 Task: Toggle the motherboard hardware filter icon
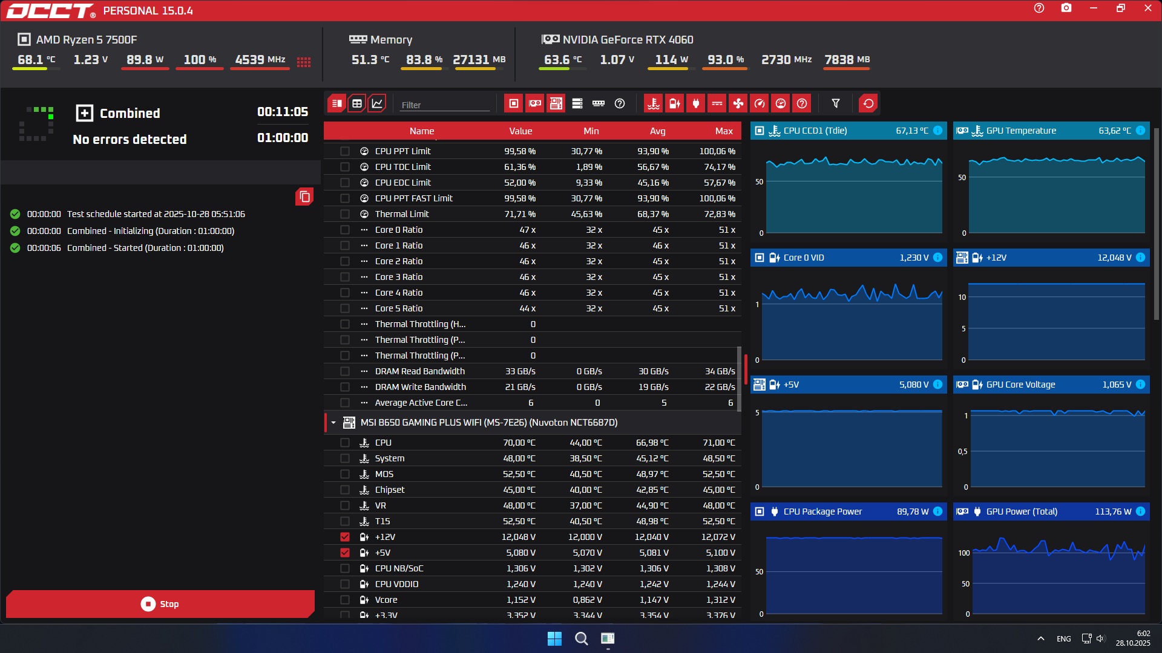[556, 103]
